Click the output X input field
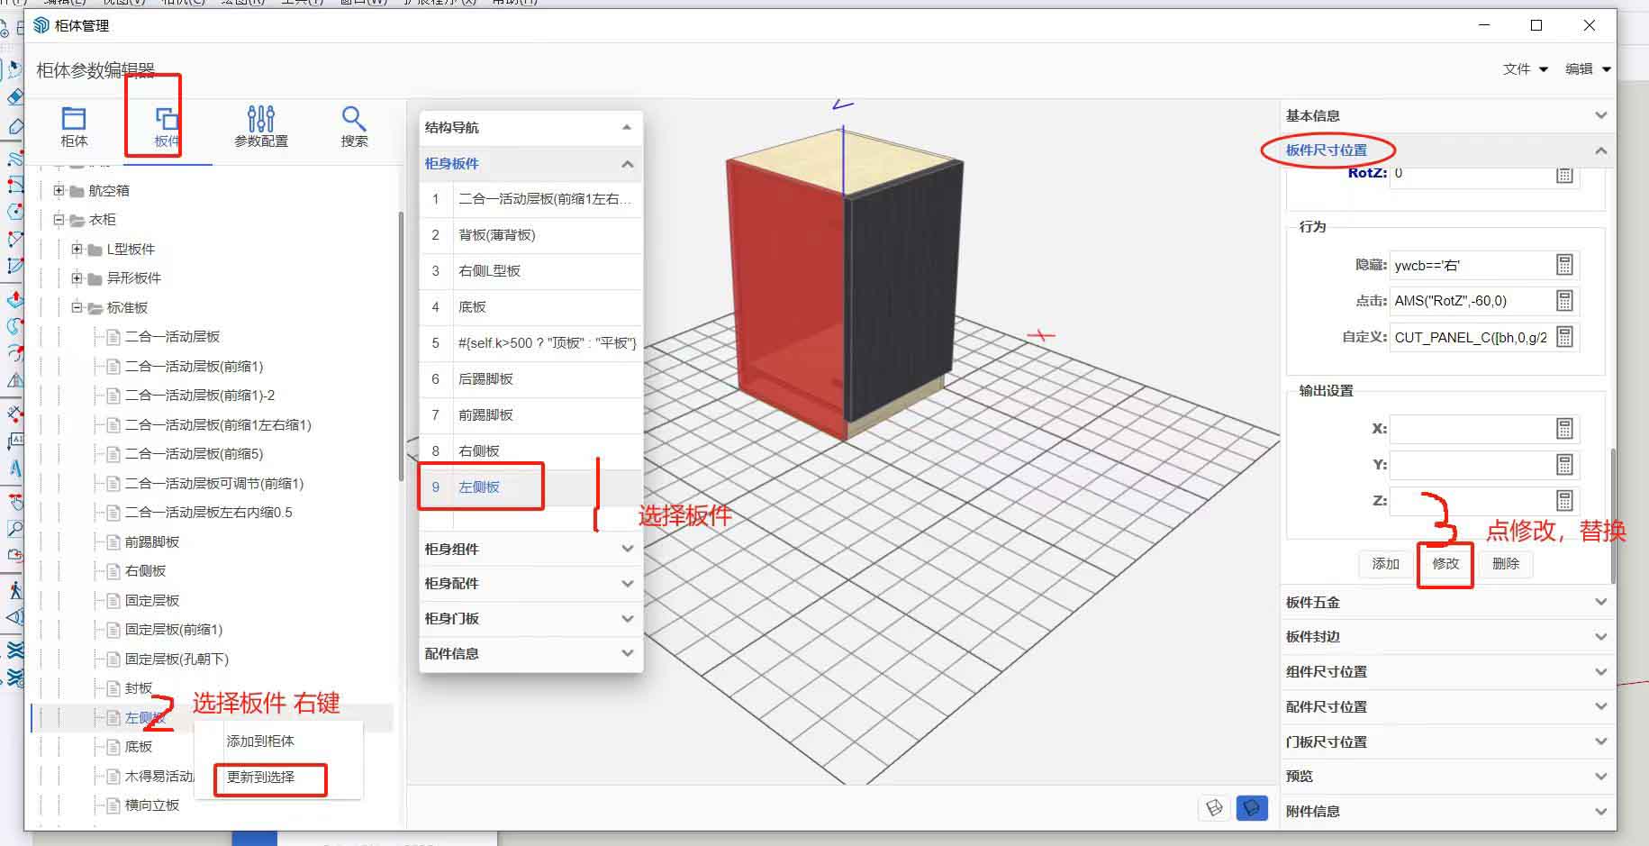The image size is (1649, 846). [x=1470, y=429]
